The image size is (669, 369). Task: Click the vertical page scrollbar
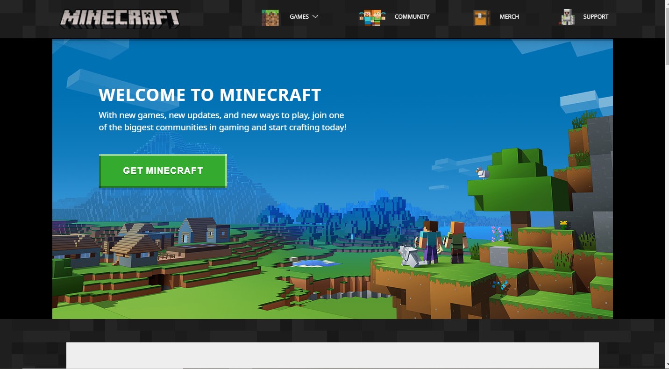click(667, 184)
